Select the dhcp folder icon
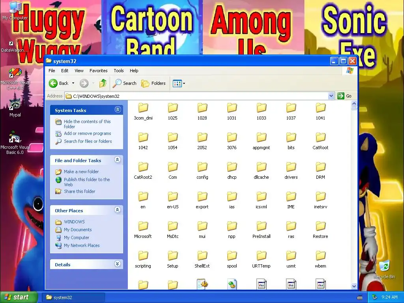This screenshot has width=404, height=303. [x=232, y=167]
